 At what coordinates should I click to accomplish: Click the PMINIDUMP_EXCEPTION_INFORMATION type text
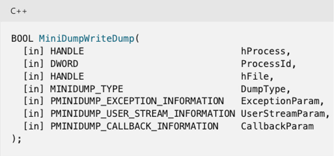click(137, 101)
